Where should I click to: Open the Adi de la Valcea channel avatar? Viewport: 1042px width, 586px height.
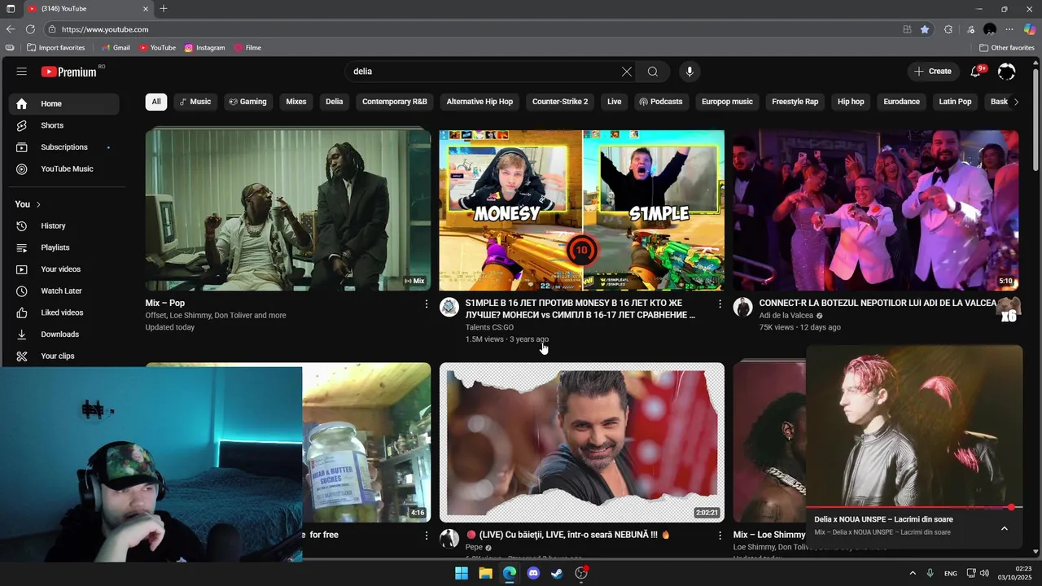pyautogui.click(x=742, y=307)
